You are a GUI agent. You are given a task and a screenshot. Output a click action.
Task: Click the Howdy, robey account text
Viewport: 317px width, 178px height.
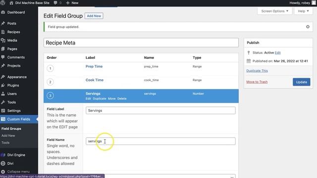(x=300, y=3)
